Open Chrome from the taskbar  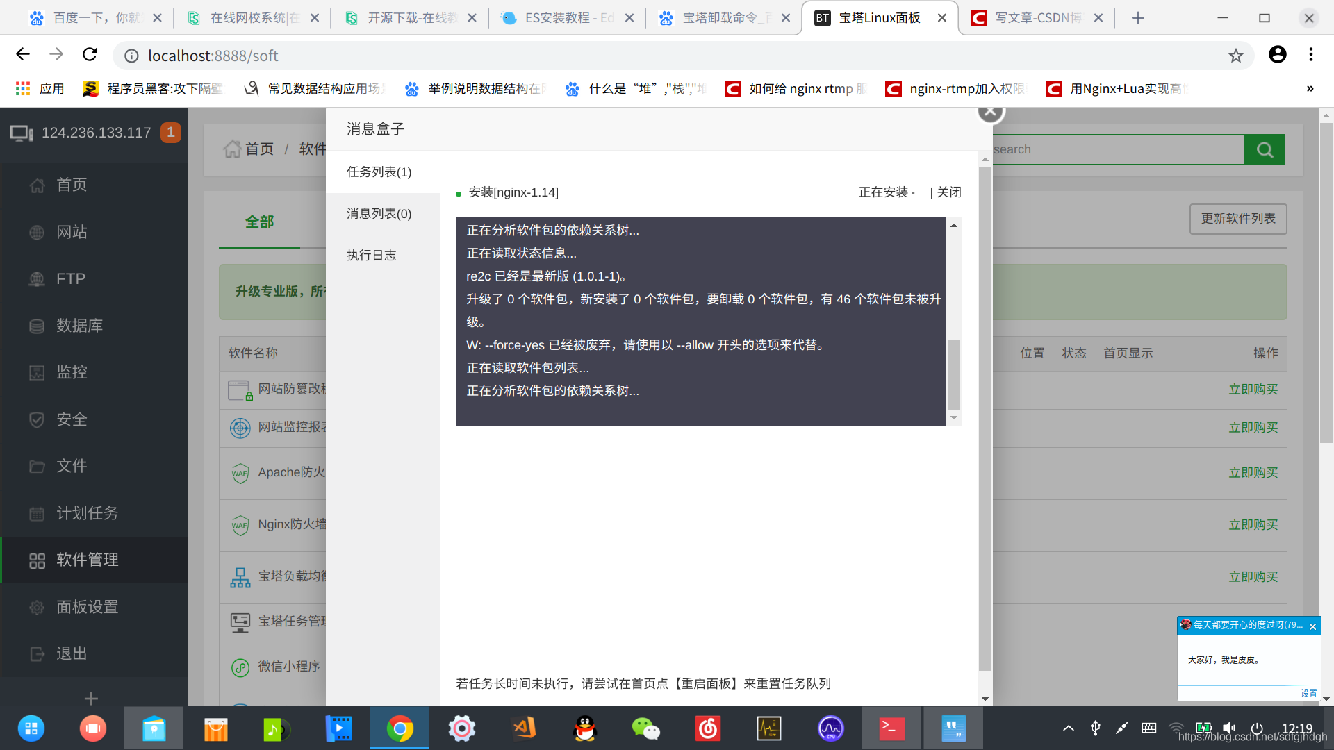pos(400,728)
